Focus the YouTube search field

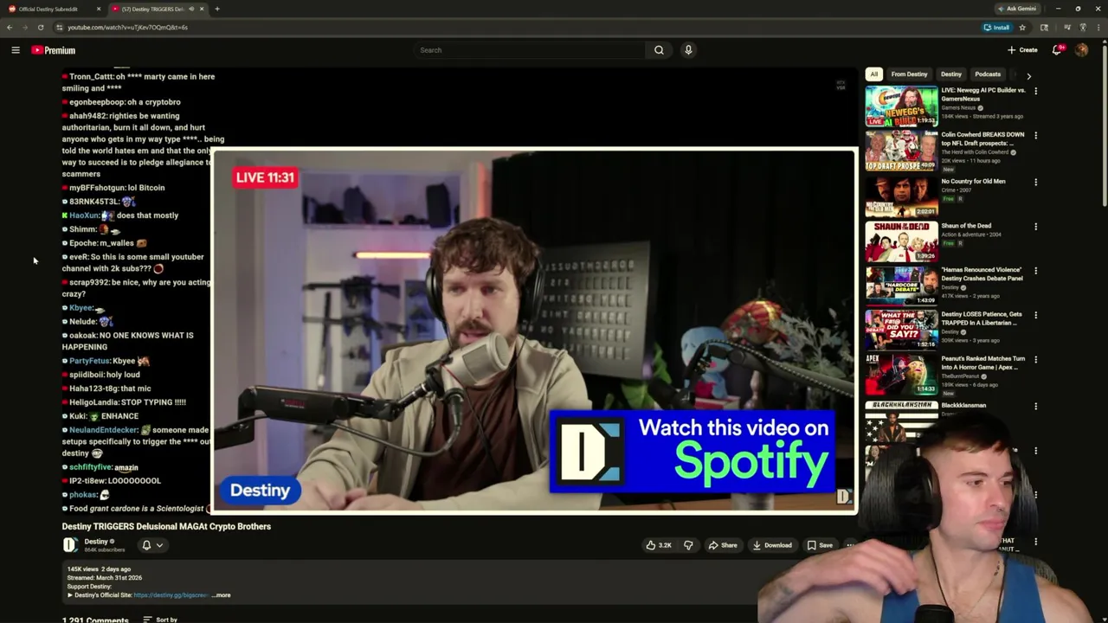click(x=529, y=50)
